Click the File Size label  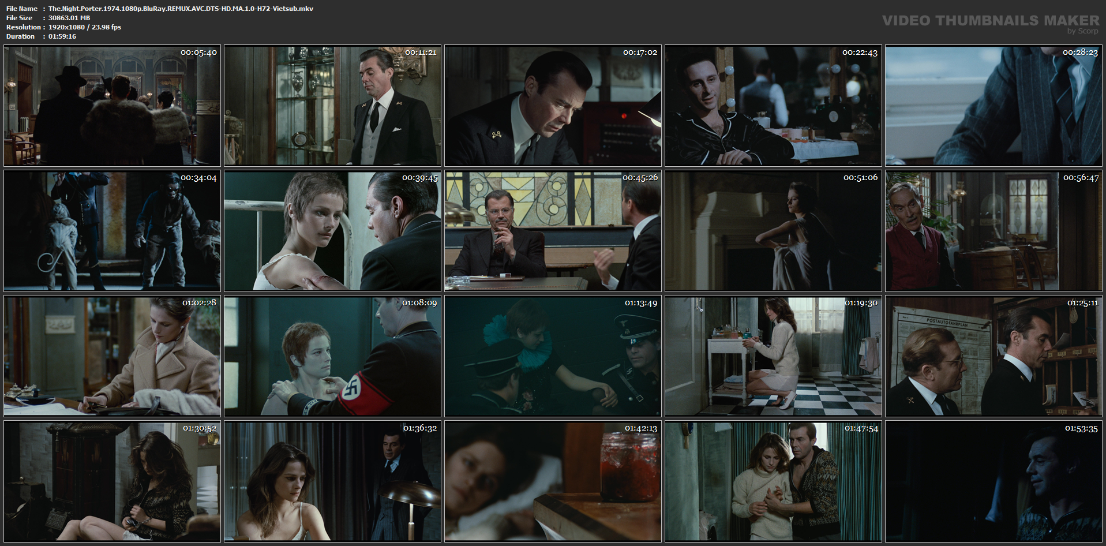coord(20,18)
